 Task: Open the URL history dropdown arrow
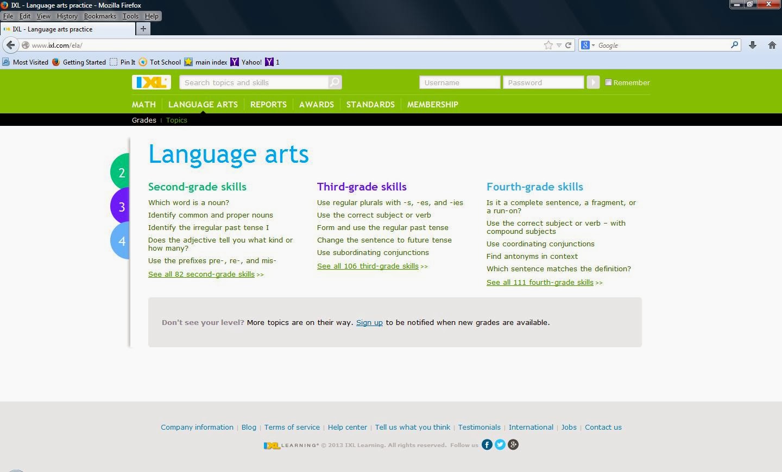pos(559,46)
